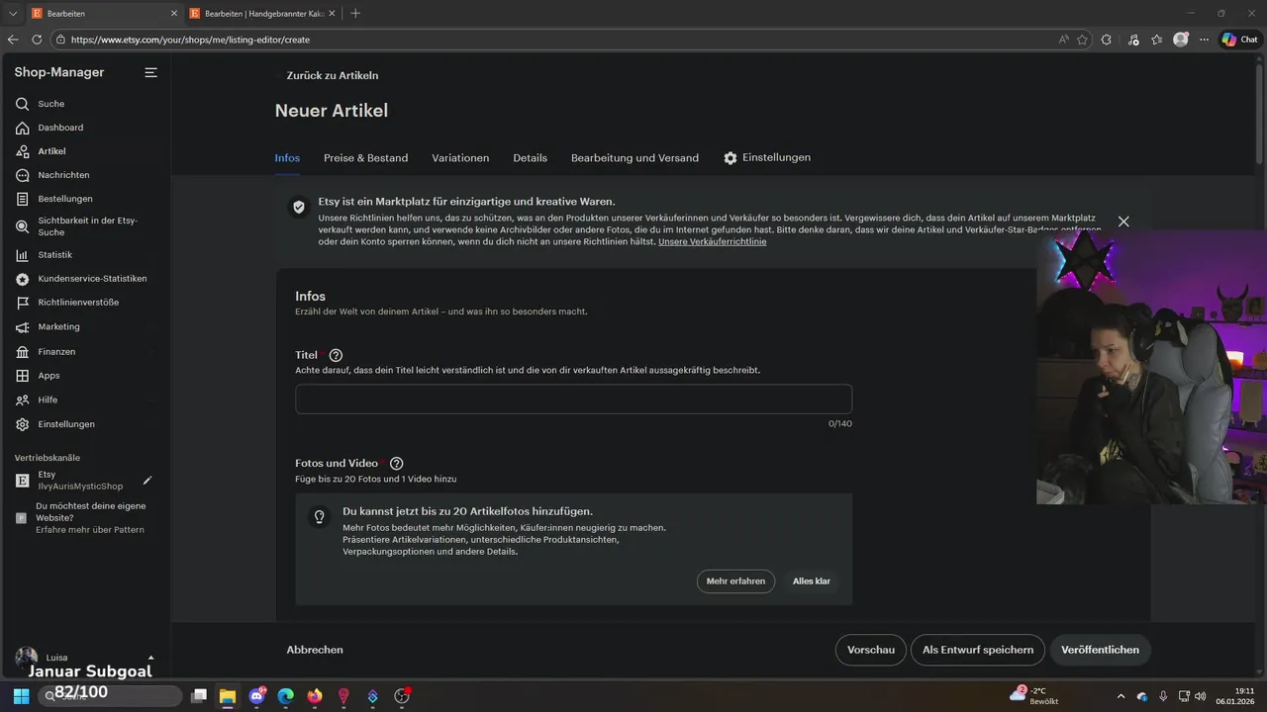Open Apps in the sidebar
Viewport: 1267px width, 712px height.
coord(49,376)
